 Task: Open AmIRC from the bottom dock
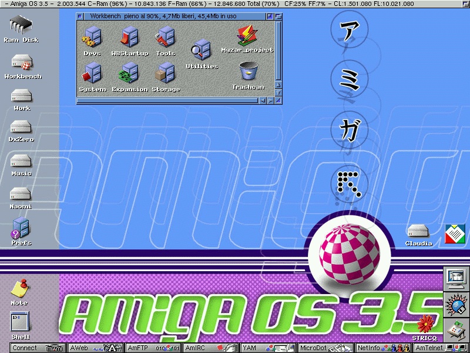point(211,348)
